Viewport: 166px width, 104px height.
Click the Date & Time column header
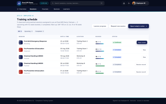(x=65, y=36)
